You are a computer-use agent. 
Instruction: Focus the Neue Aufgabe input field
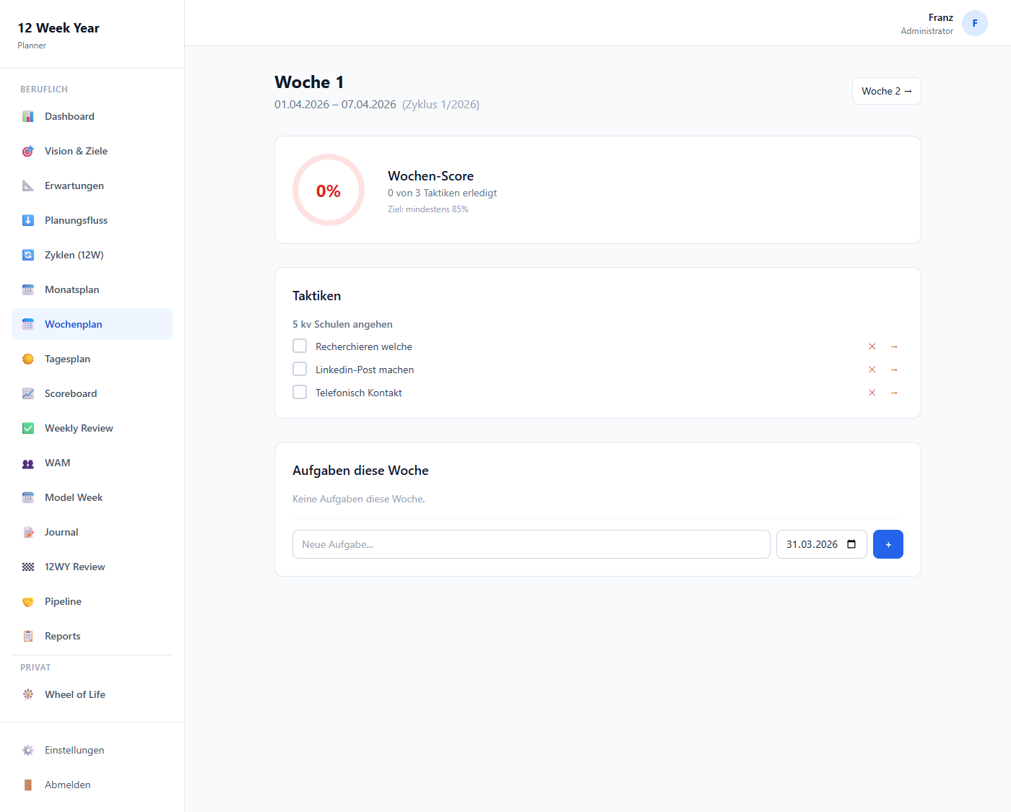coord(531,544)
